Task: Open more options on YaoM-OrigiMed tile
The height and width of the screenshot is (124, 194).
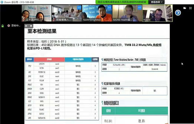Action: pyautogui.click(x=109, y=7)
